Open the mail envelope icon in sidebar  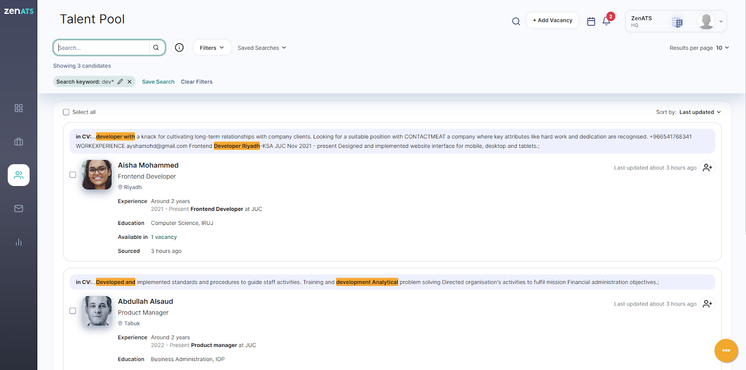coord(19,209)
